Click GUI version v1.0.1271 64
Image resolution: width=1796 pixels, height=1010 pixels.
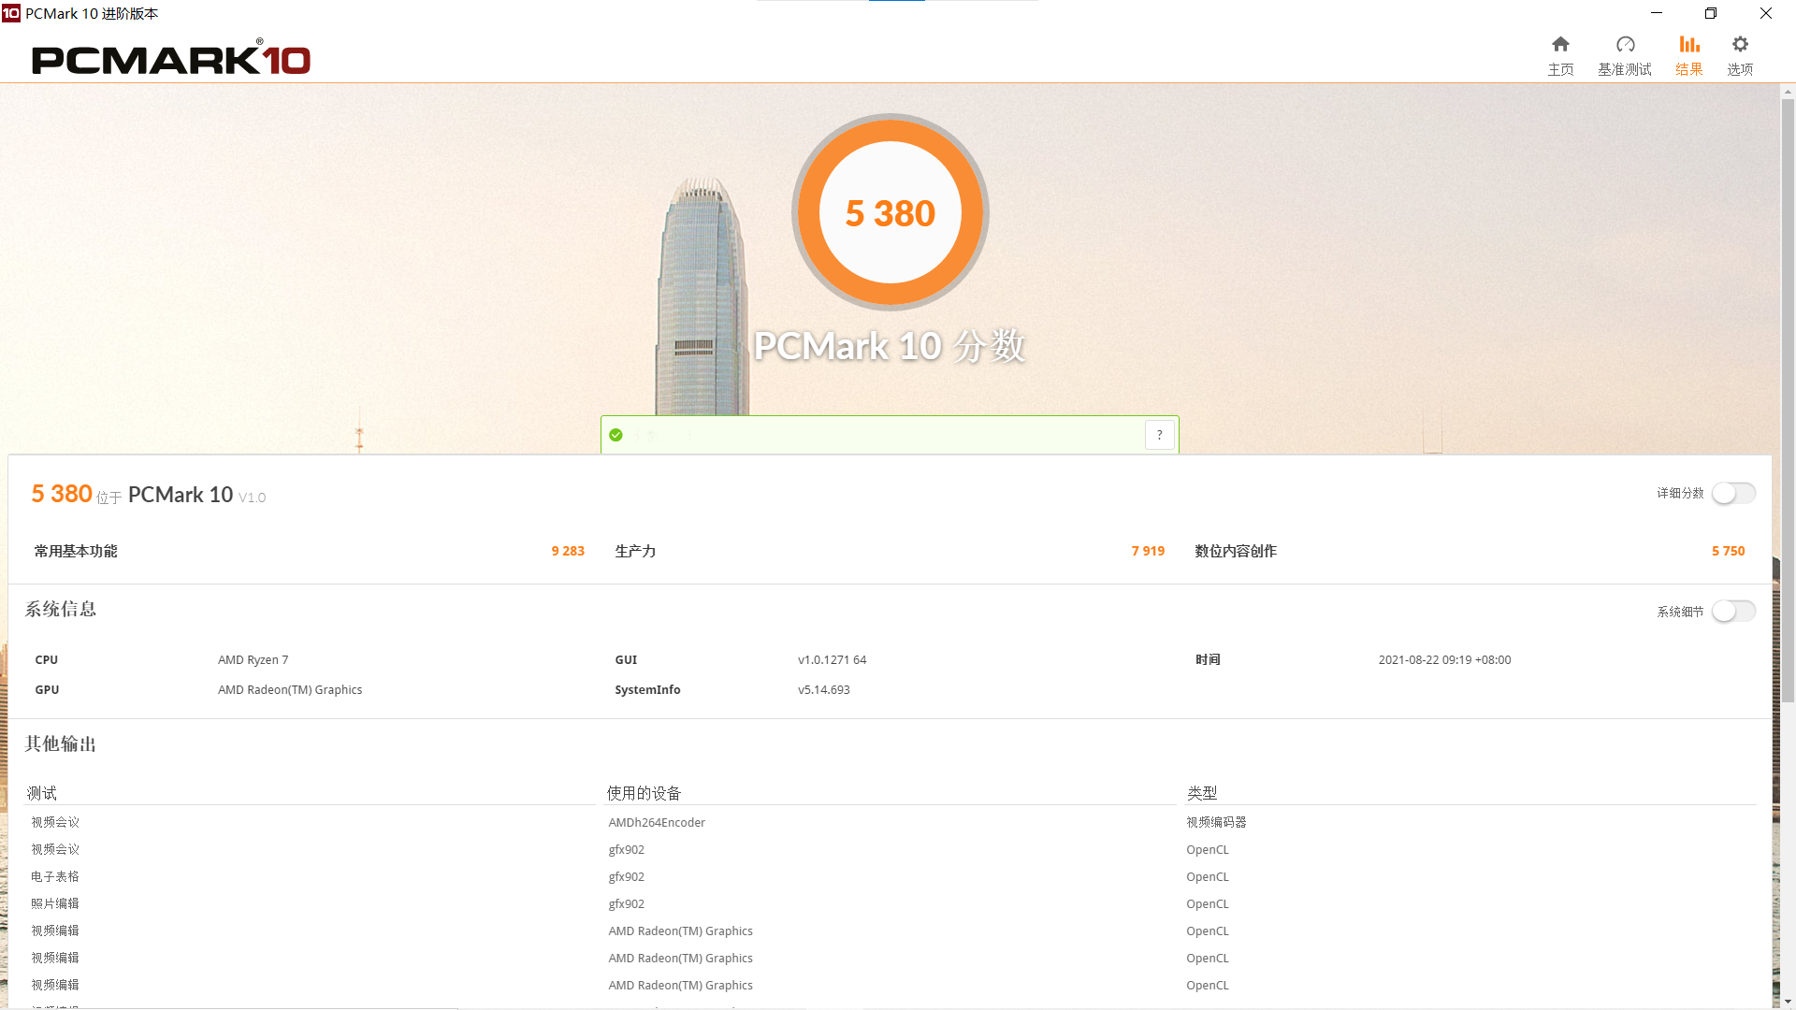click(833, 660)
